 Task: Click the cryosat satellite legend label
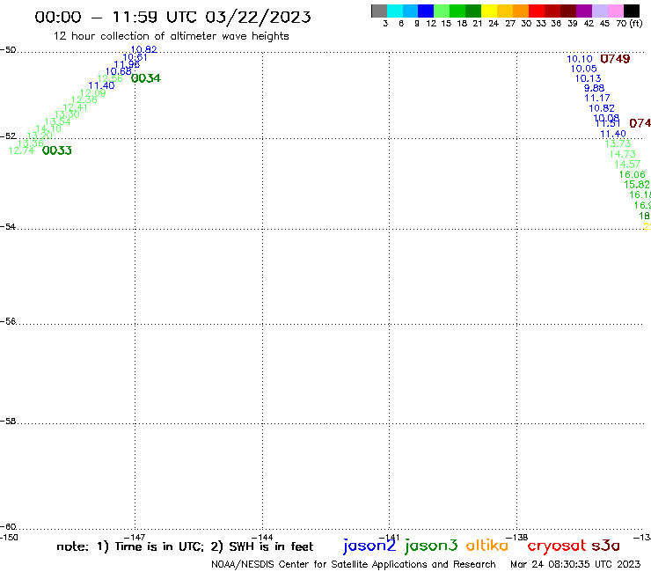coord(557,546)
